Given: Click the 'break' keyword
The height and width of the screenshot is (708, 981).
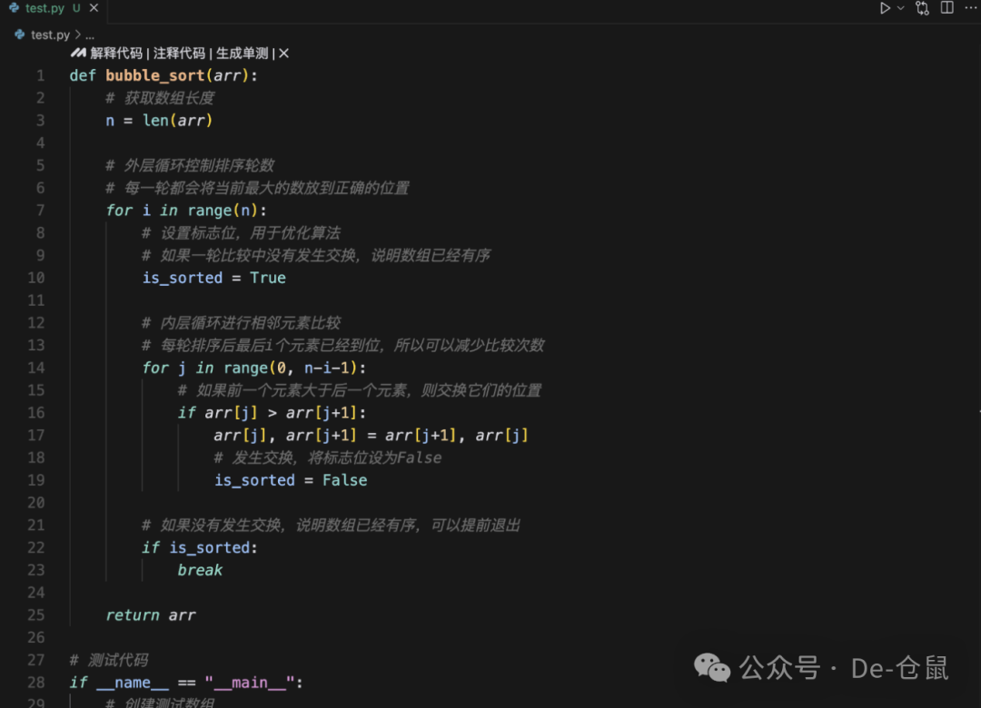Looking at the screenshot, I should click(x=200, y=570).
